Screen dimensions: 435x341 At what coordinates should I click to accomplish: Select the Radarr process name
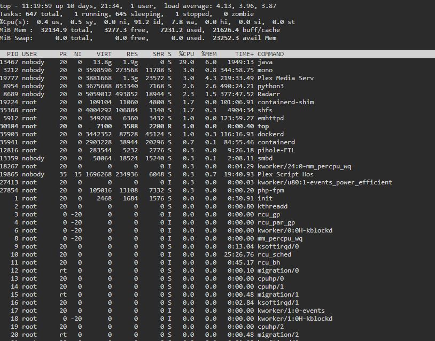point(269,95)
